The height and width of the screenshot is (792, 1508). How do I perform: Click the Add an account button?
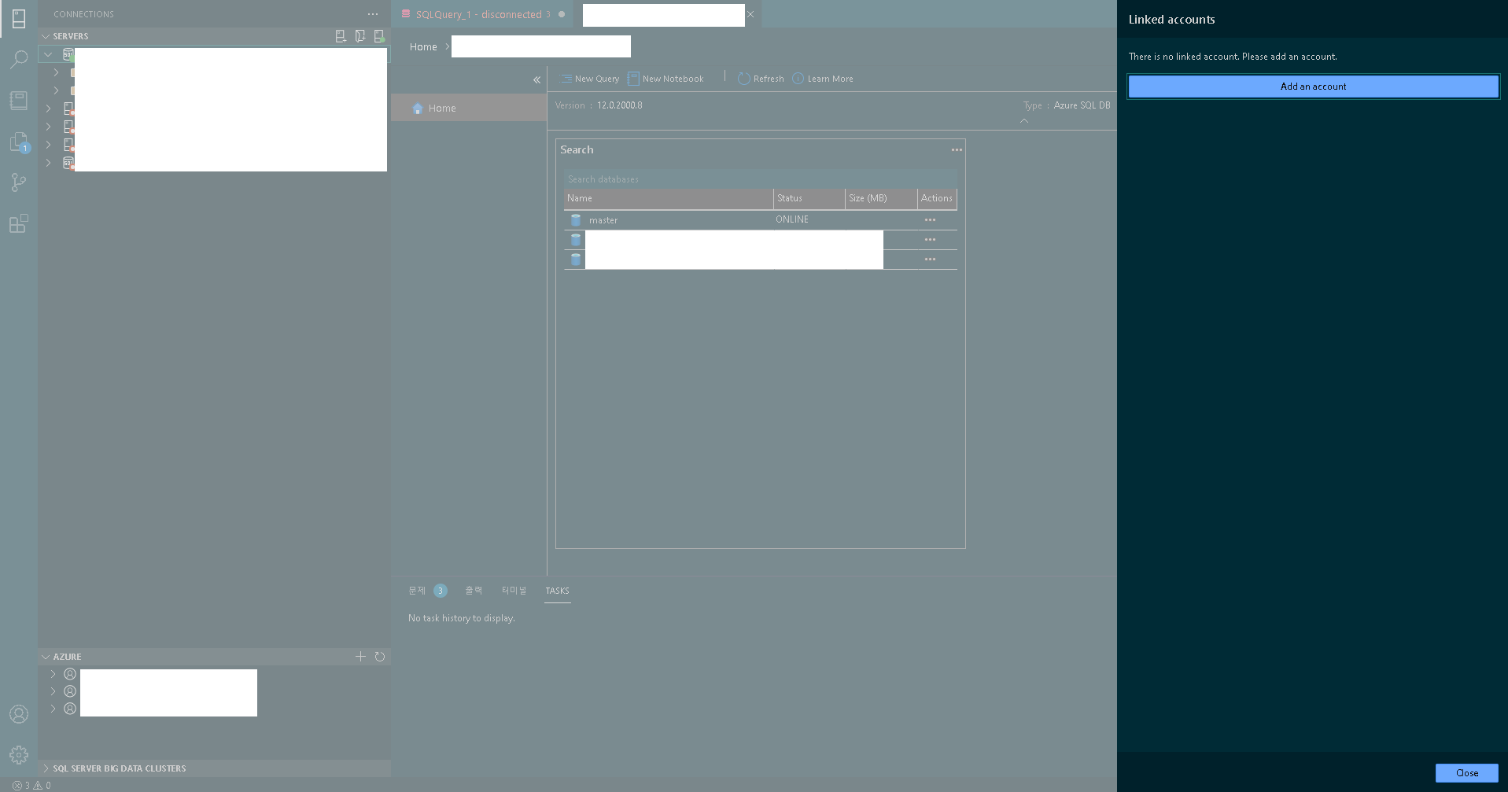1313,87
